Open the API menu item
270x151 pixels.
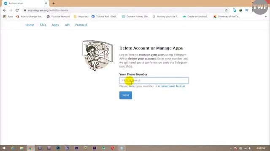point(67,25)
